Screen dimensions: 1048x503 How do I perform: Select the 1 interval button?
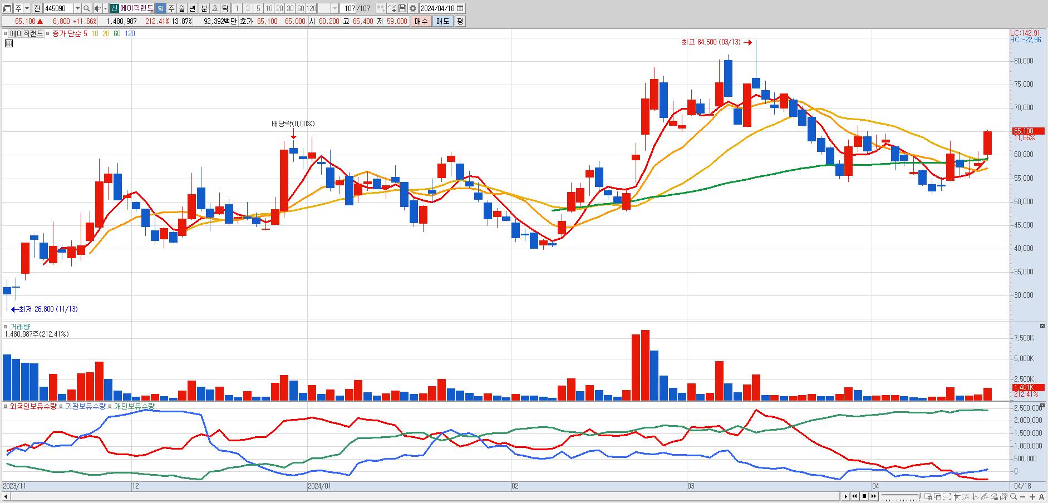[x=237, y=8]
